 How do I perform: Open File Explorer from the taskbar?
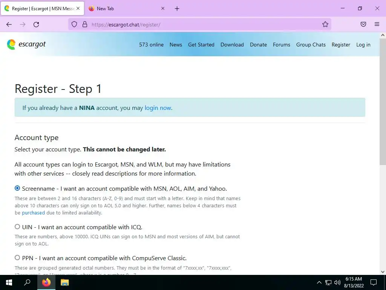click(x=65, y=282)
